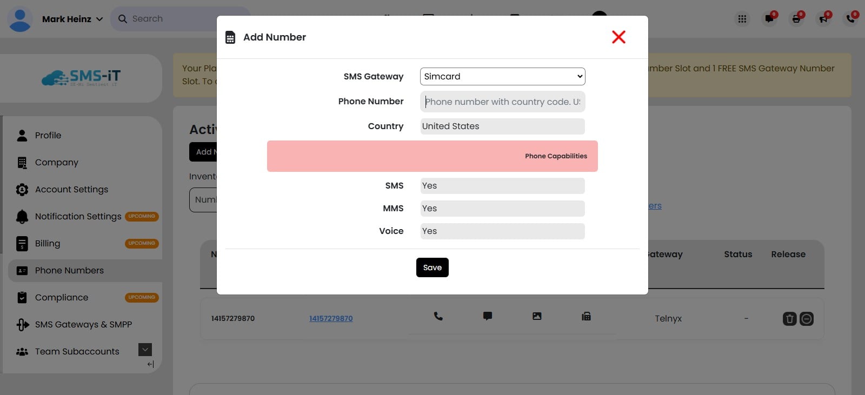This screenshot has width=865, height=395.
Task: Open the printer icon in header
Action: [x=796, y=19]
